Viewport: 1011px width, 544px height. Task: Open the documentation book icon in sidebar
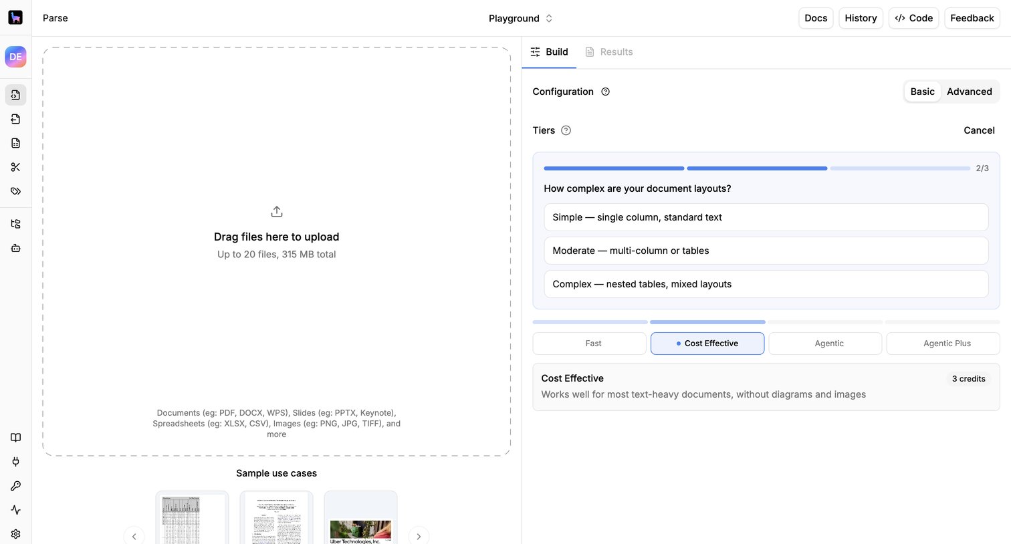15,438
